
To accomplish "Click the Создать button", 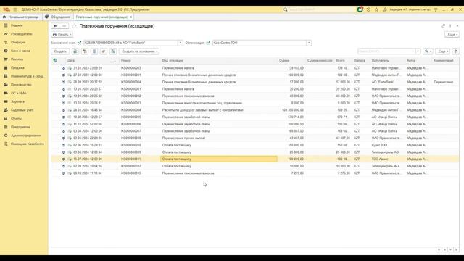I will pos(60,51).
